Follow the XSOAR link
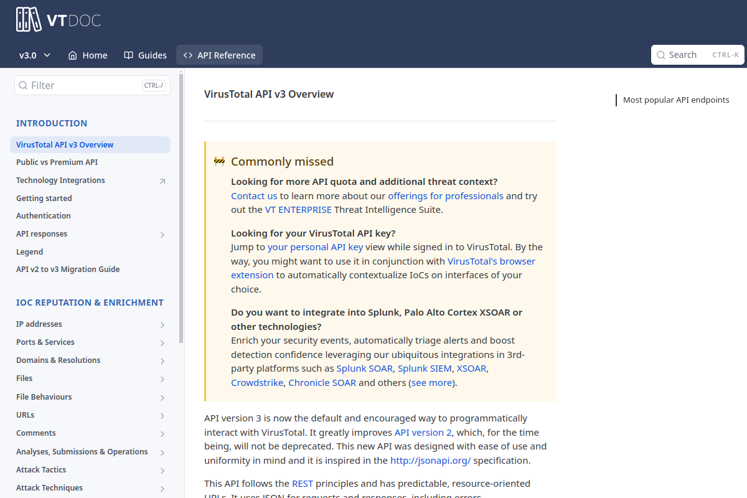Viewport: 747px width, 498px height. [x=471, y=369]
